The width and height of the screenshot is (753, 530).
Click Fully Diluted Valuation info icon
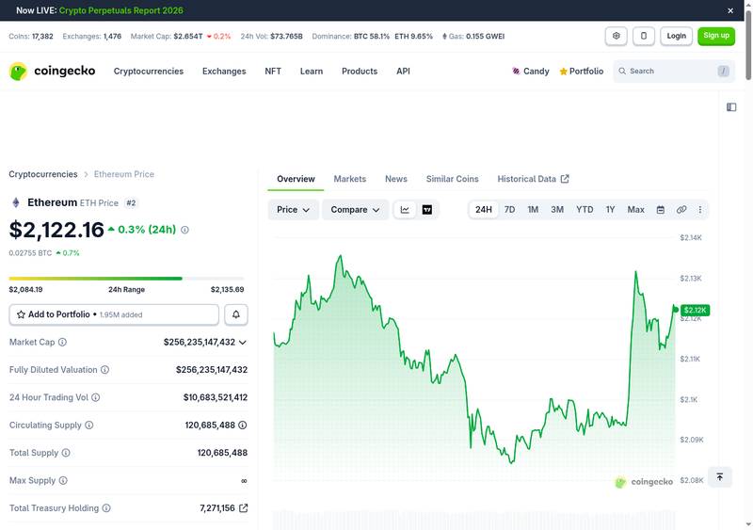pos(104,370)
